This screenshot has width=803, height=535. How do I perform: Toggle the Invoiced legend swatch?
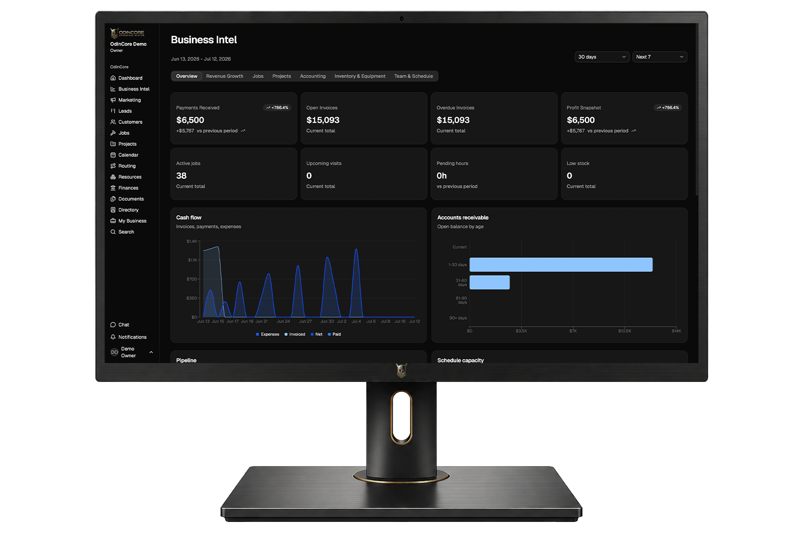[x=286, y=334]
